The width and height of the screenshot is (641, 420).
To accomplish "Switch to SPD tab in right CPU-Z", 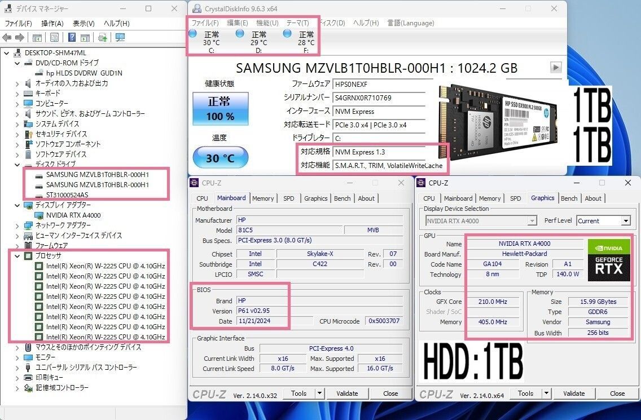I will point(516,198).
